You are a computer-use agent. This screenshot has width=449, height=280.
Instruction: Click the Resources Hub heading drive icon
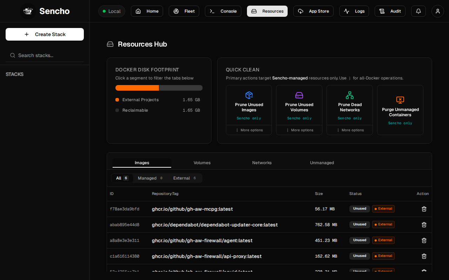tap(110, 44)
